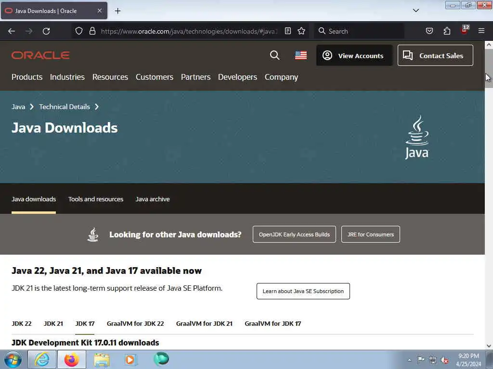Image resolution: width=493 pixels, height=369 pixels.
Task: Click JRE for Consumers button
Action: [x=370, y=234]
